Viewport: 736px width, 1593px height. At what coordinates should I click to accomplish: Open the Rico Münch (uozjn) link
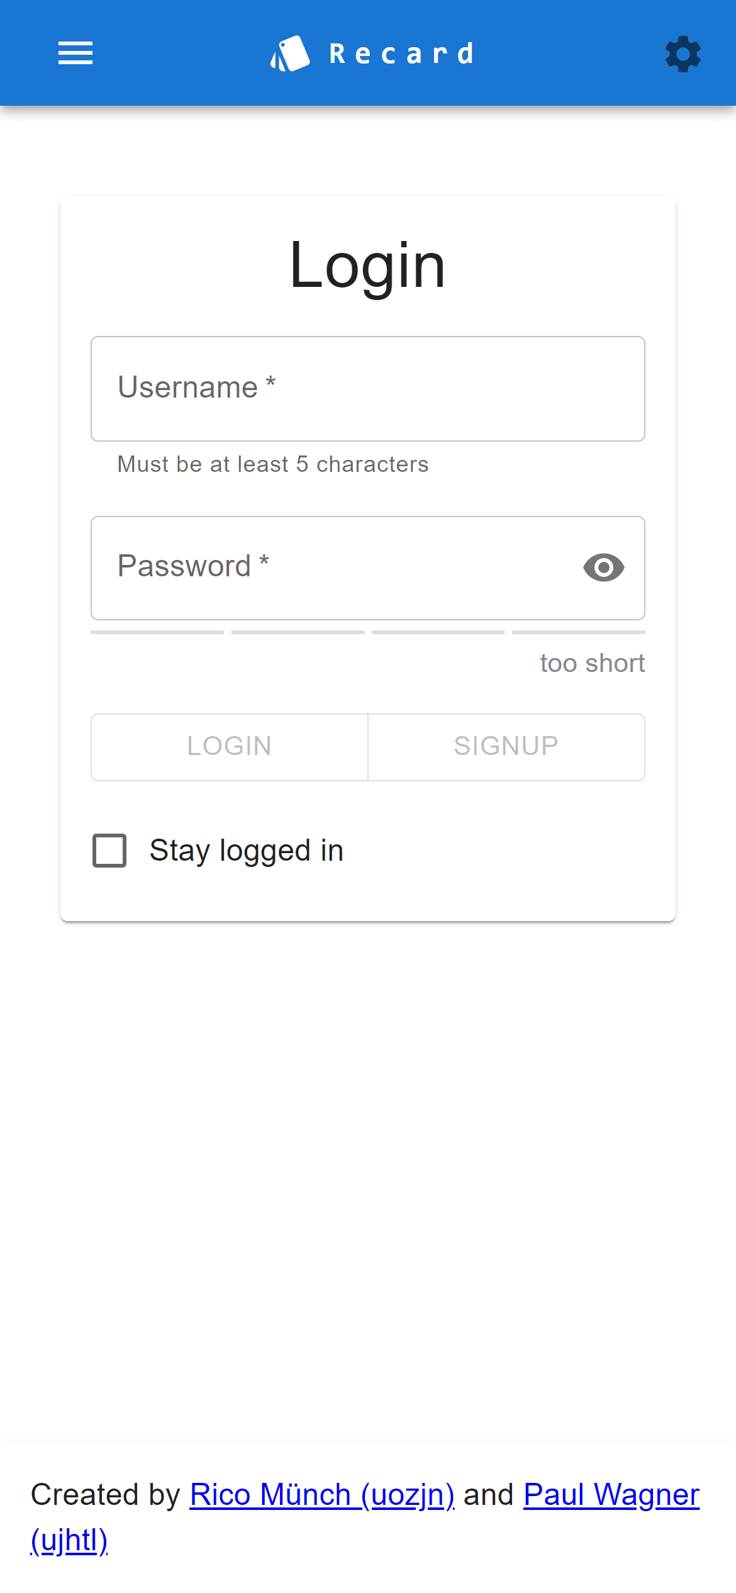coord(322,1495)
